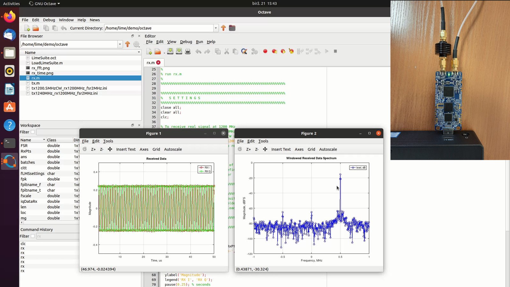Click Previous Breakpoint icon in Editor toolbar
The width and height of the screenshot is (510, 287).
274,51
